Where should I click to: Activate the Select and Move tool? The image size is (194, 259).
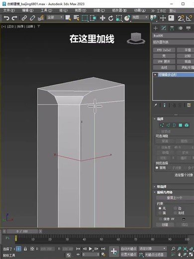(x=102, y=18)
